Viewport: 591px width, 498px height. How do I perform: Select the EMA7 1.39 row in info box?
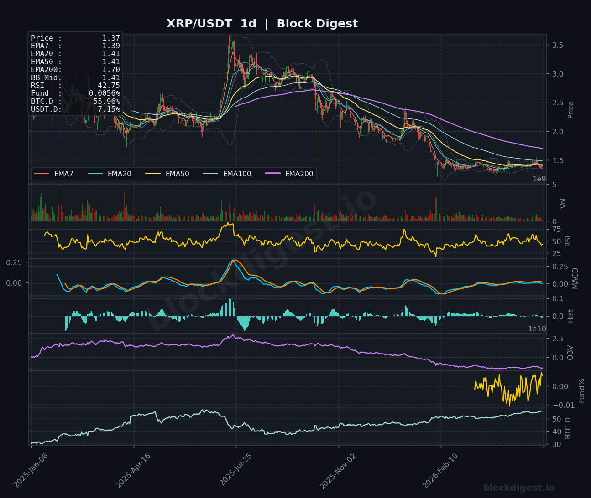[75, 46]
